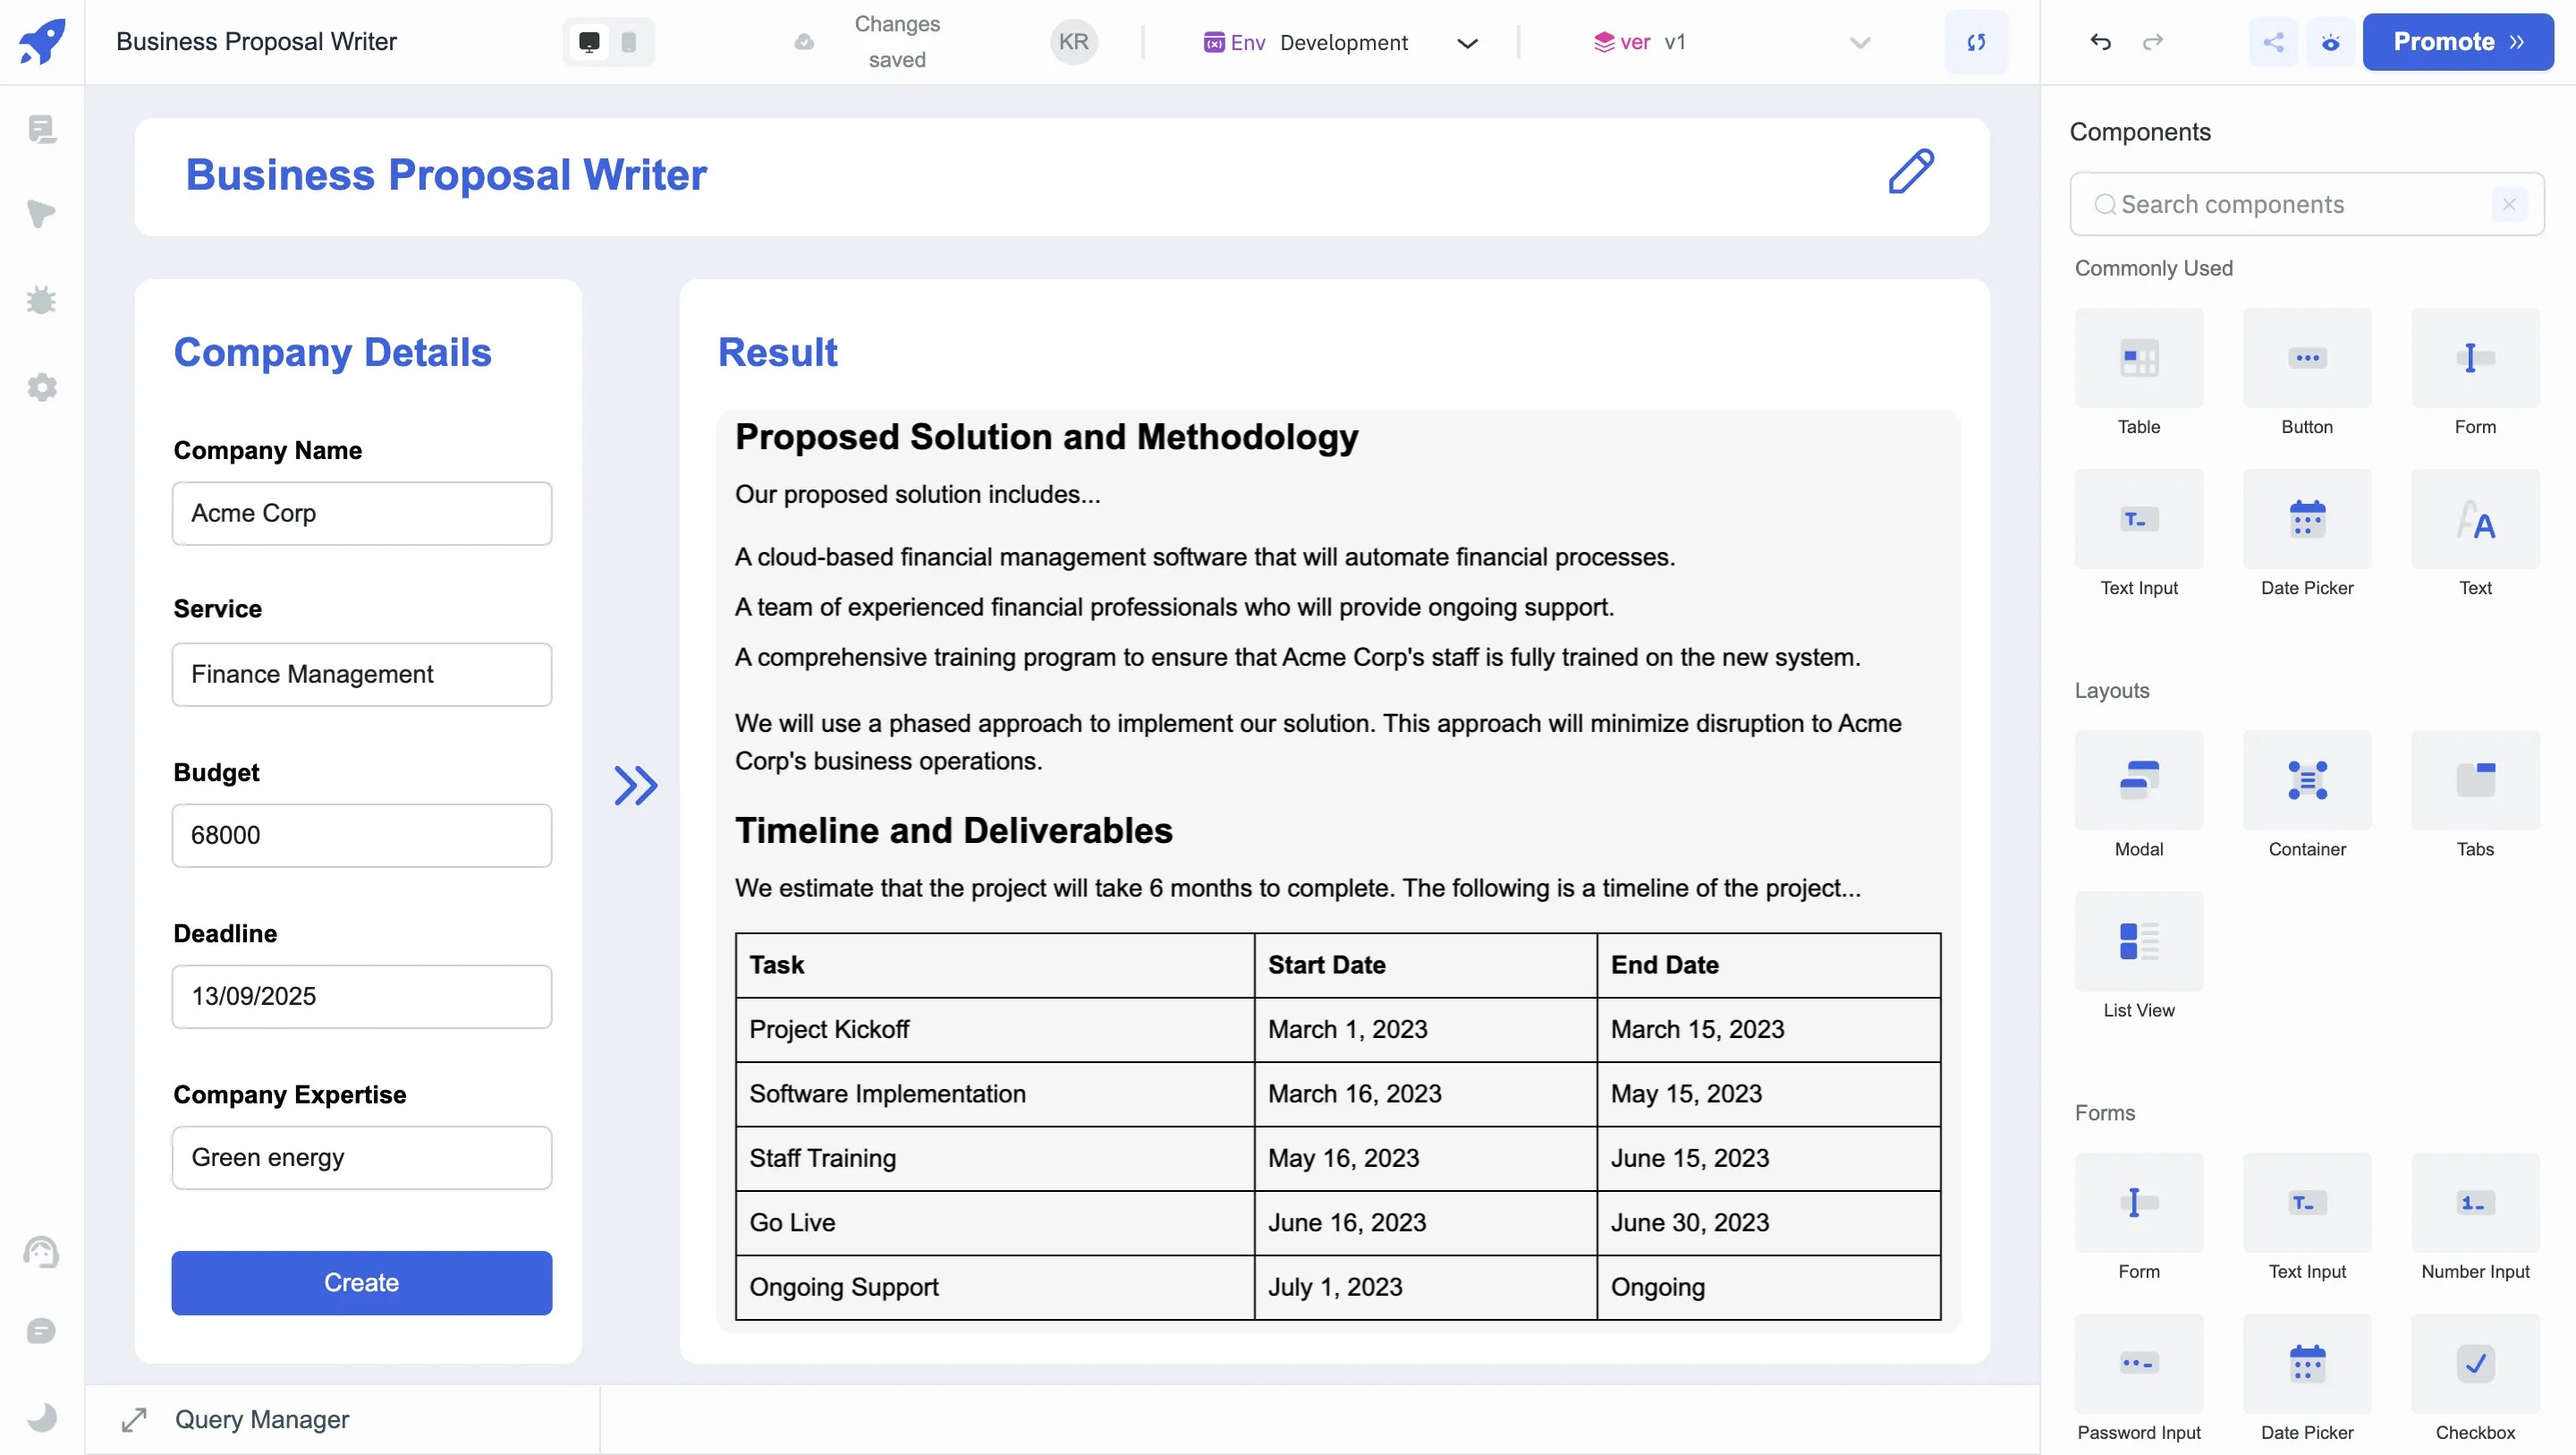Collapse the Company Details panel with the double chevron
The image size is (2576, 1455).
tap(634, 787)
